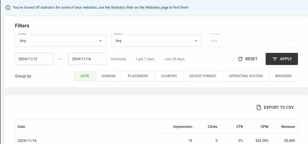Group by BROWSER
This screenshot has width=308, height=144.
[283, 76]
